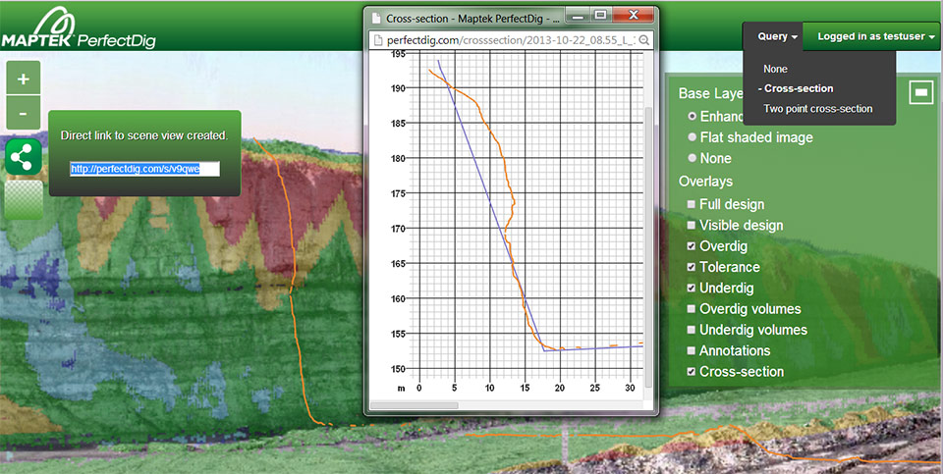
Task: Zoom in with the plus button
Action: click(x=23, y=79)
